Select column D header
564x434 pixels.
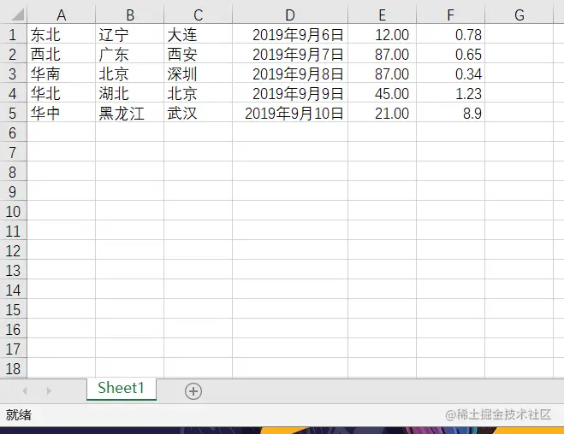[290, 15]
